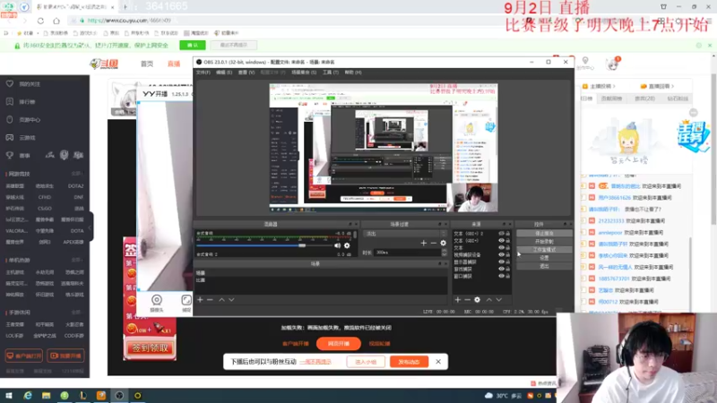
Task: Add a new scene with plus icon
Action: point(200,300)
